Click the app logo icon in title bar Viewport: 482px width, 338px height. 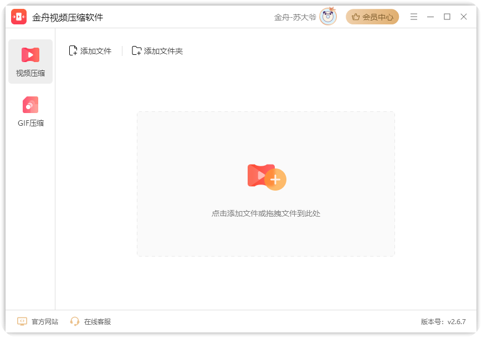[x=19, y=17]
